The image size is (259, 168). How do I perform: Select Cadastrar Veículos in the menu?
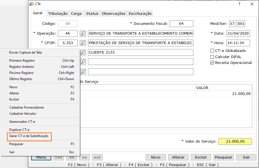click(23, 114)
